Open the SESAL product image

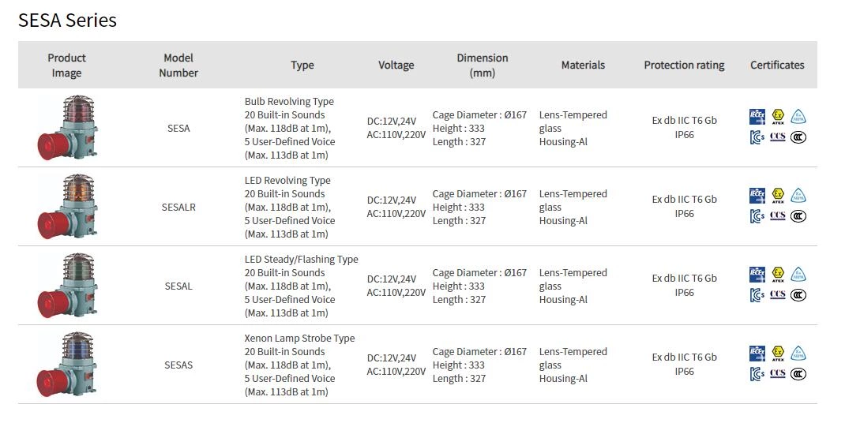click(x=67, y=286)
